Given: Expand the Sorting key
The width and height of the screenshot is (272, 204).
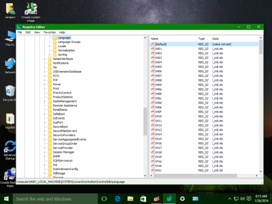Looking at the screenshot, I should point(49,55).
